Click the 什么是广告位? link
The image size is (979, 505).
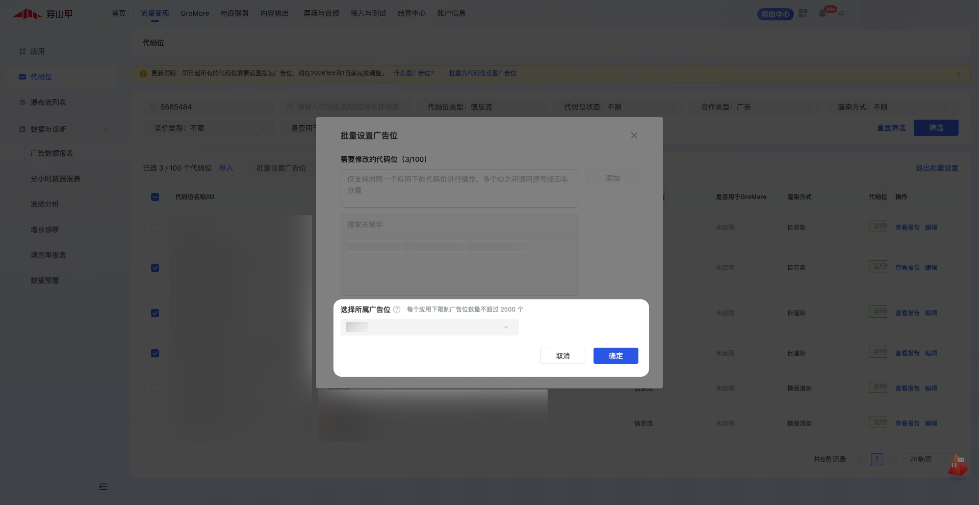coord(414,73)
